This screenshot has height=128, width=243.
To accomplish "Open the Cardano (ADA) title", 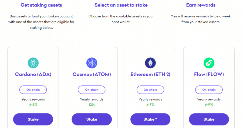I will [33, 74].
